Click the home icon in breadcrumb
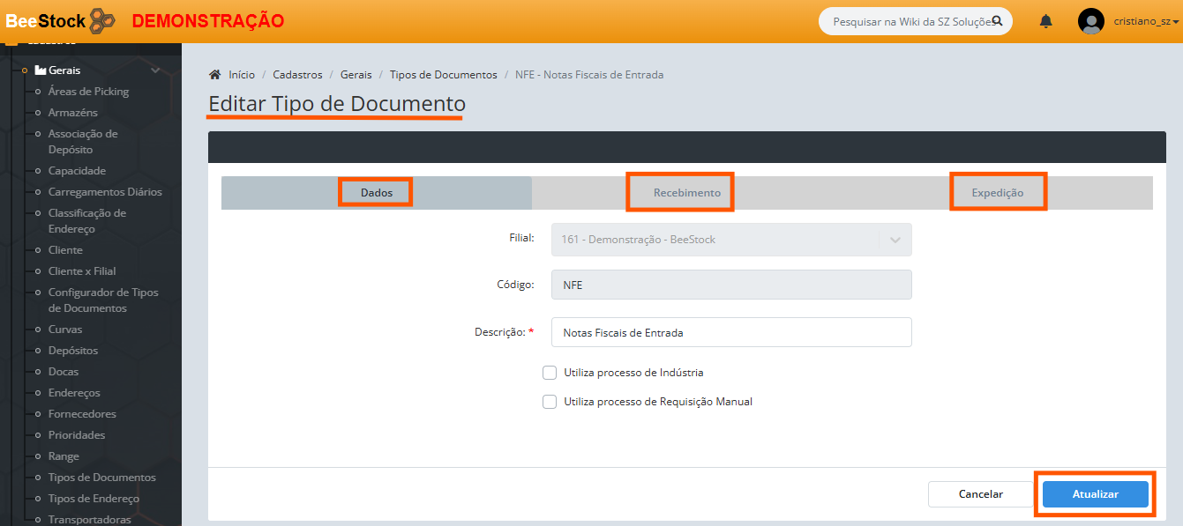This screenshot has width=1183, height=526. pyautogui.click(x=214, y=75)
